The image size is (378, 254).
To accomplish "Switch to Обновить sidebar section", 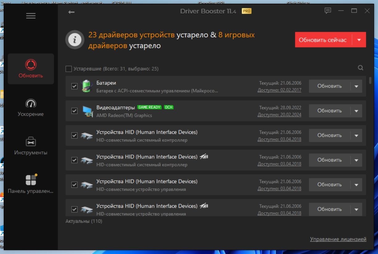I will click(31, 69).
